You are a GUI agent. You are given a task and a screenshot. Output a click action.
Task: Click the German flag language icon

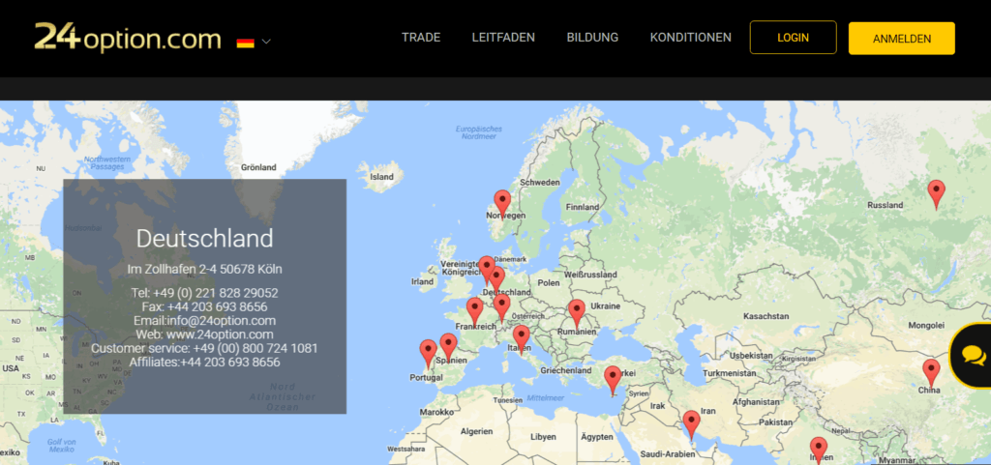[x=245, y=43]
